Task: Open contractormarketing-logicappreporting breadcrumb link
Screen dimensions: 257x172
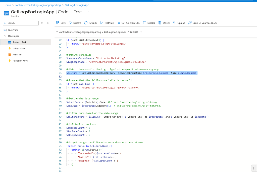Action: 38,5
